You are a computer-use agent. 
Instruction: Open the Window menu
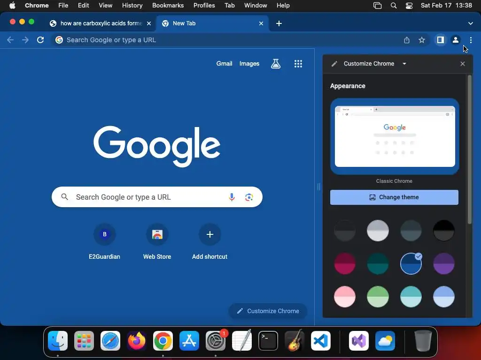click(x=256, y=6)
